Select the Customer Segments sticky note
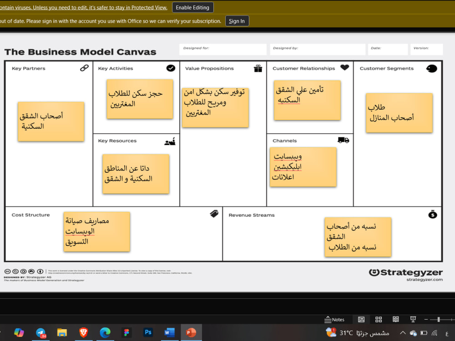 coord(399,113)
